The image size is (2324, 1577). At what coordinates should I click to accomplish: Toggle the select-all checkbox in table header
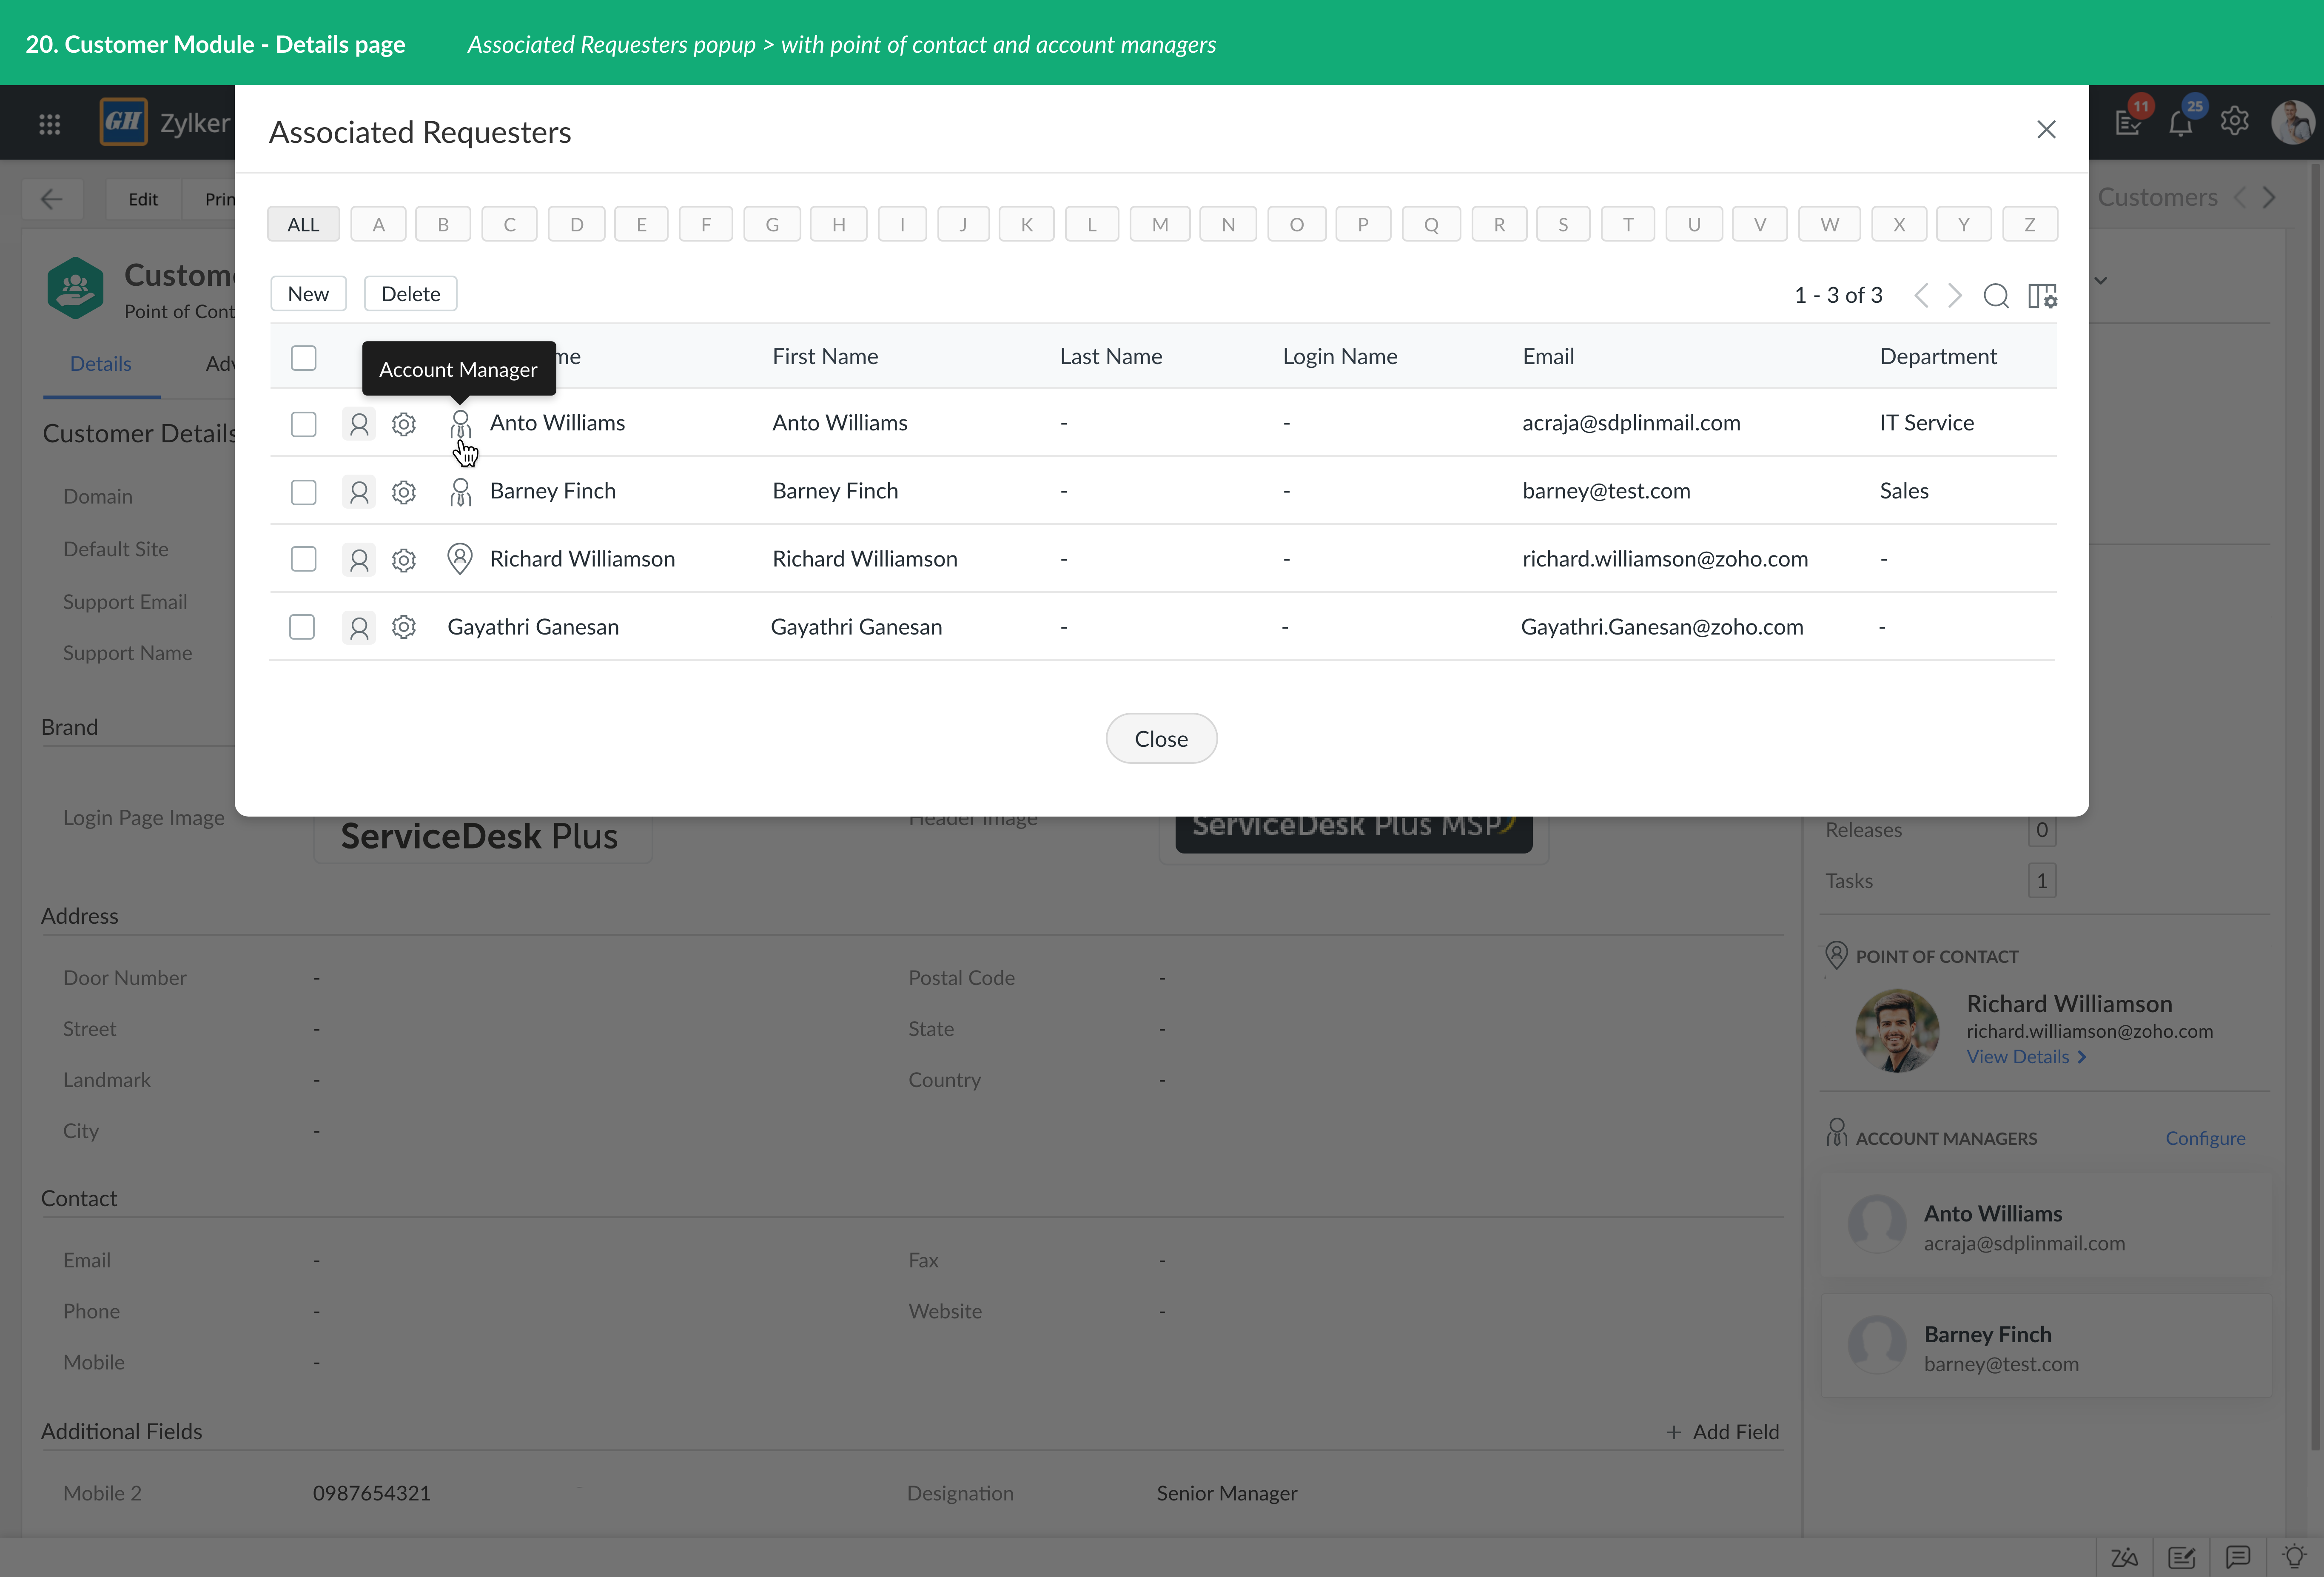coord(303,358)
